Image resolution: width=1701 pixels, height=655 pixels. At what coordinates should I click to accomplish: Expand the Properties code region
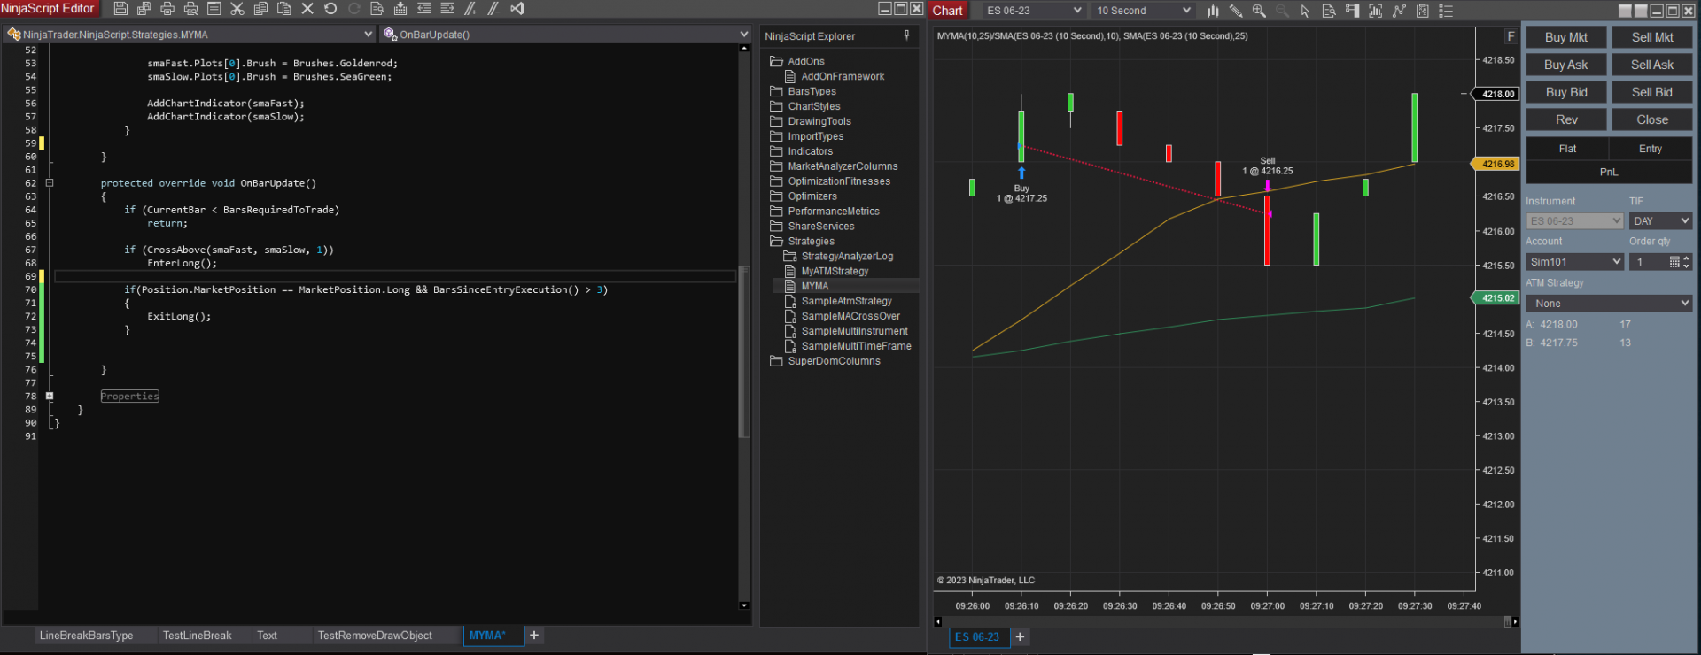(50, 397)
